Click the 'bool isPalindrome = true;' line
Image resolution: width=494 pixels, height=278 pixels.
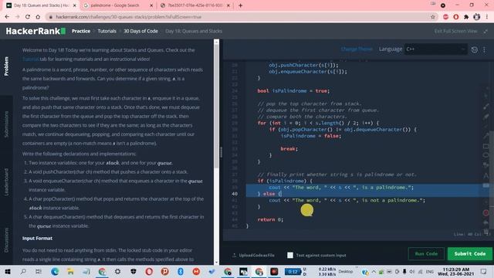[293, 91]
